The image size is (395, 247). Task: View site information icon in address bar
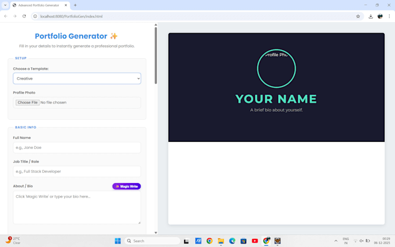(35, 16)
